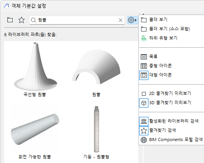This screenshot has width=204, height=163.
Task: Switch to 중형 아이콘 view
Action: 171,66
